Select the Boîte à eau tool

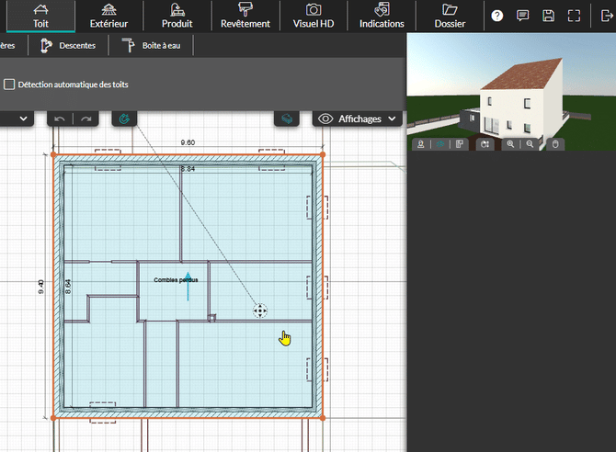point(152,46)
